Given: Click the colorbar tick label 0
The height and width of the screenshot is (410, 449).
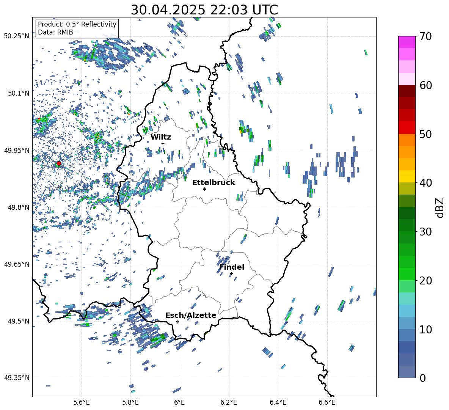Looking at the screenshot, I should pos(422,378).
